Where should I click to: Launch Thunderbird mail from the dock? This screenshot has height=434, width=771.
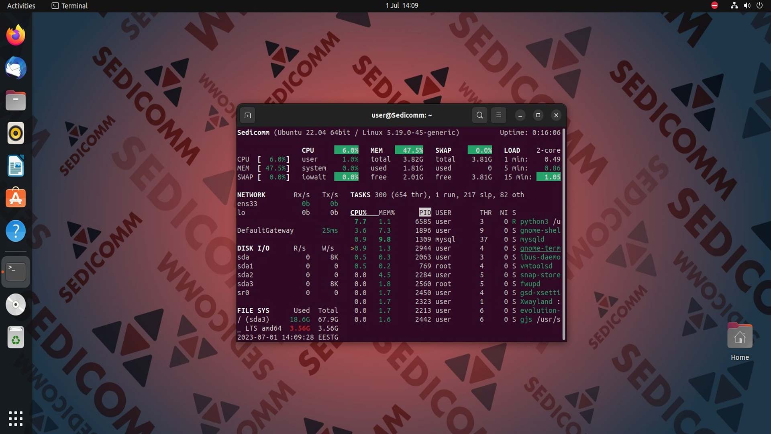point(16,68)
